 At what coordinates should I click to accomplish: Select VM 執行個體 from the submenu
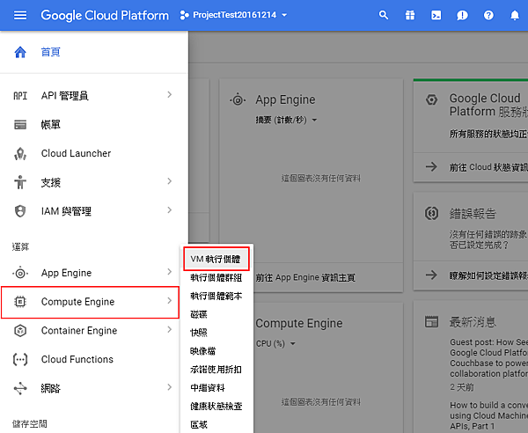click(x=216, y=259)
